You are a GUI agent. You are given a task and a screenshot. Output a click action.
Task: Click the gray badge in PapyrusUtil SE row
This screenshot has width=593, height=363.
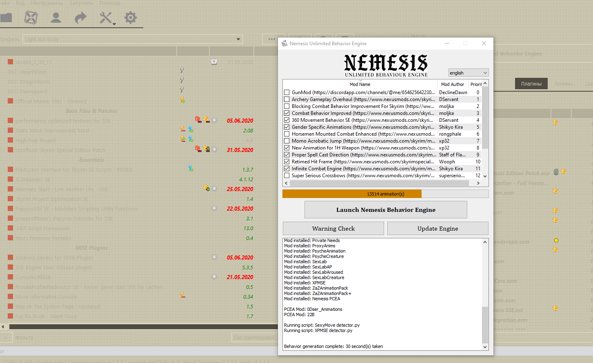click(214, 208)
